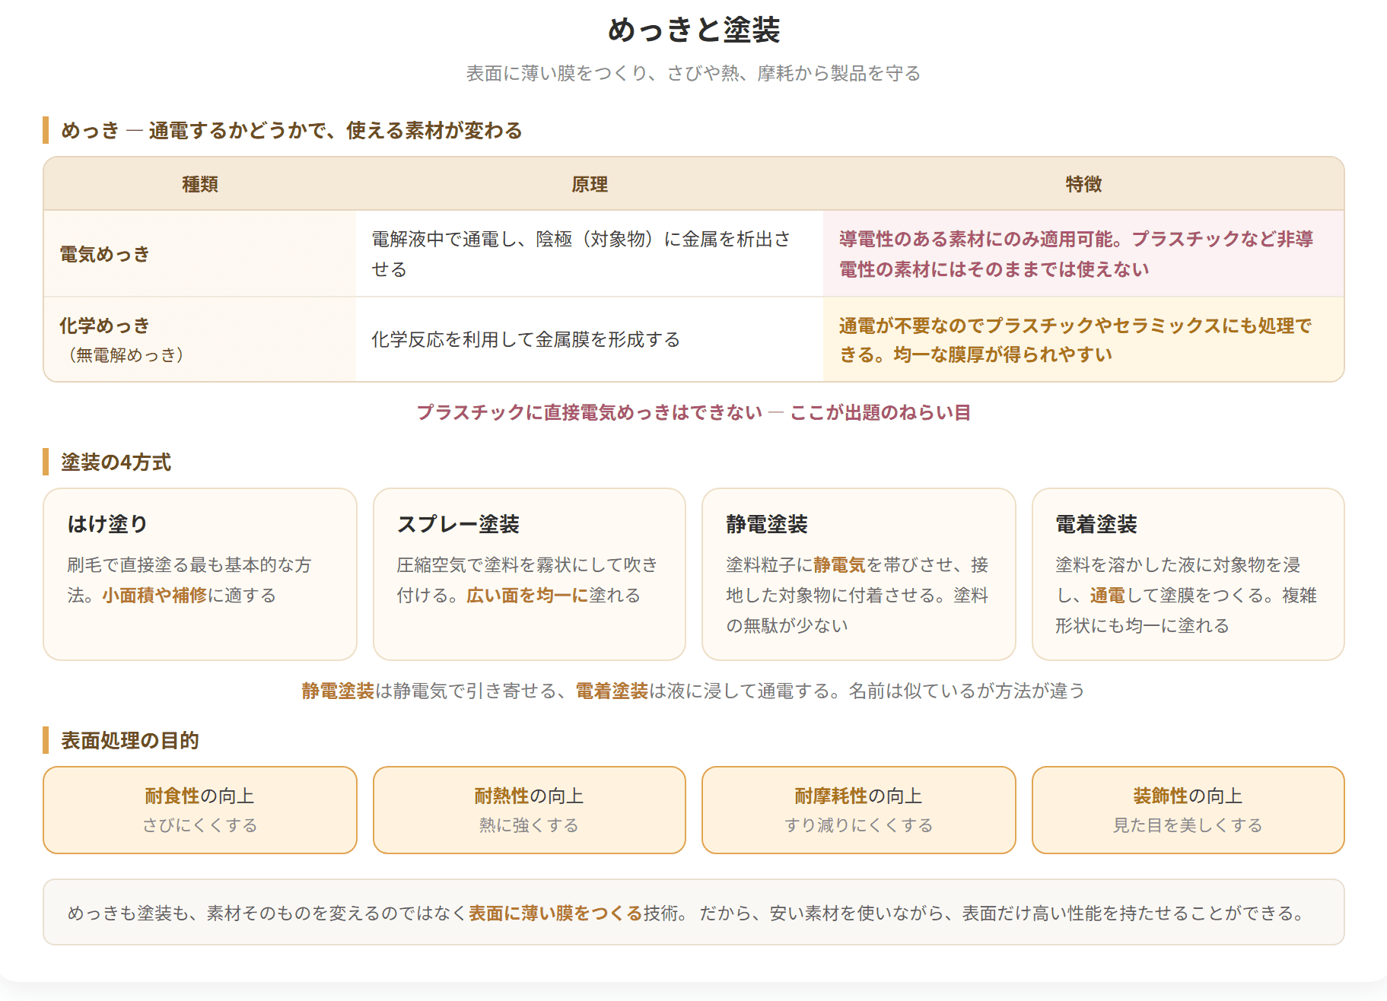1387x1001 pixels.
Task: Click the 電着塗装 card title
Action: 1096,524
